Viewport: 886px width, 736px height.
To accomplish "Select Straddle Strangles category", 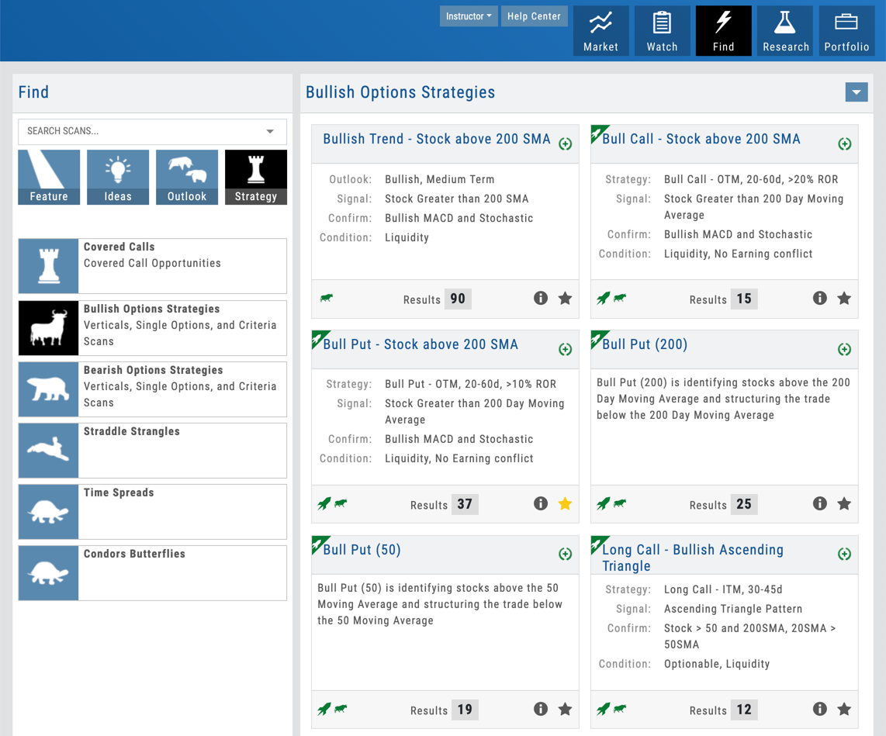I will pos(152,450).
